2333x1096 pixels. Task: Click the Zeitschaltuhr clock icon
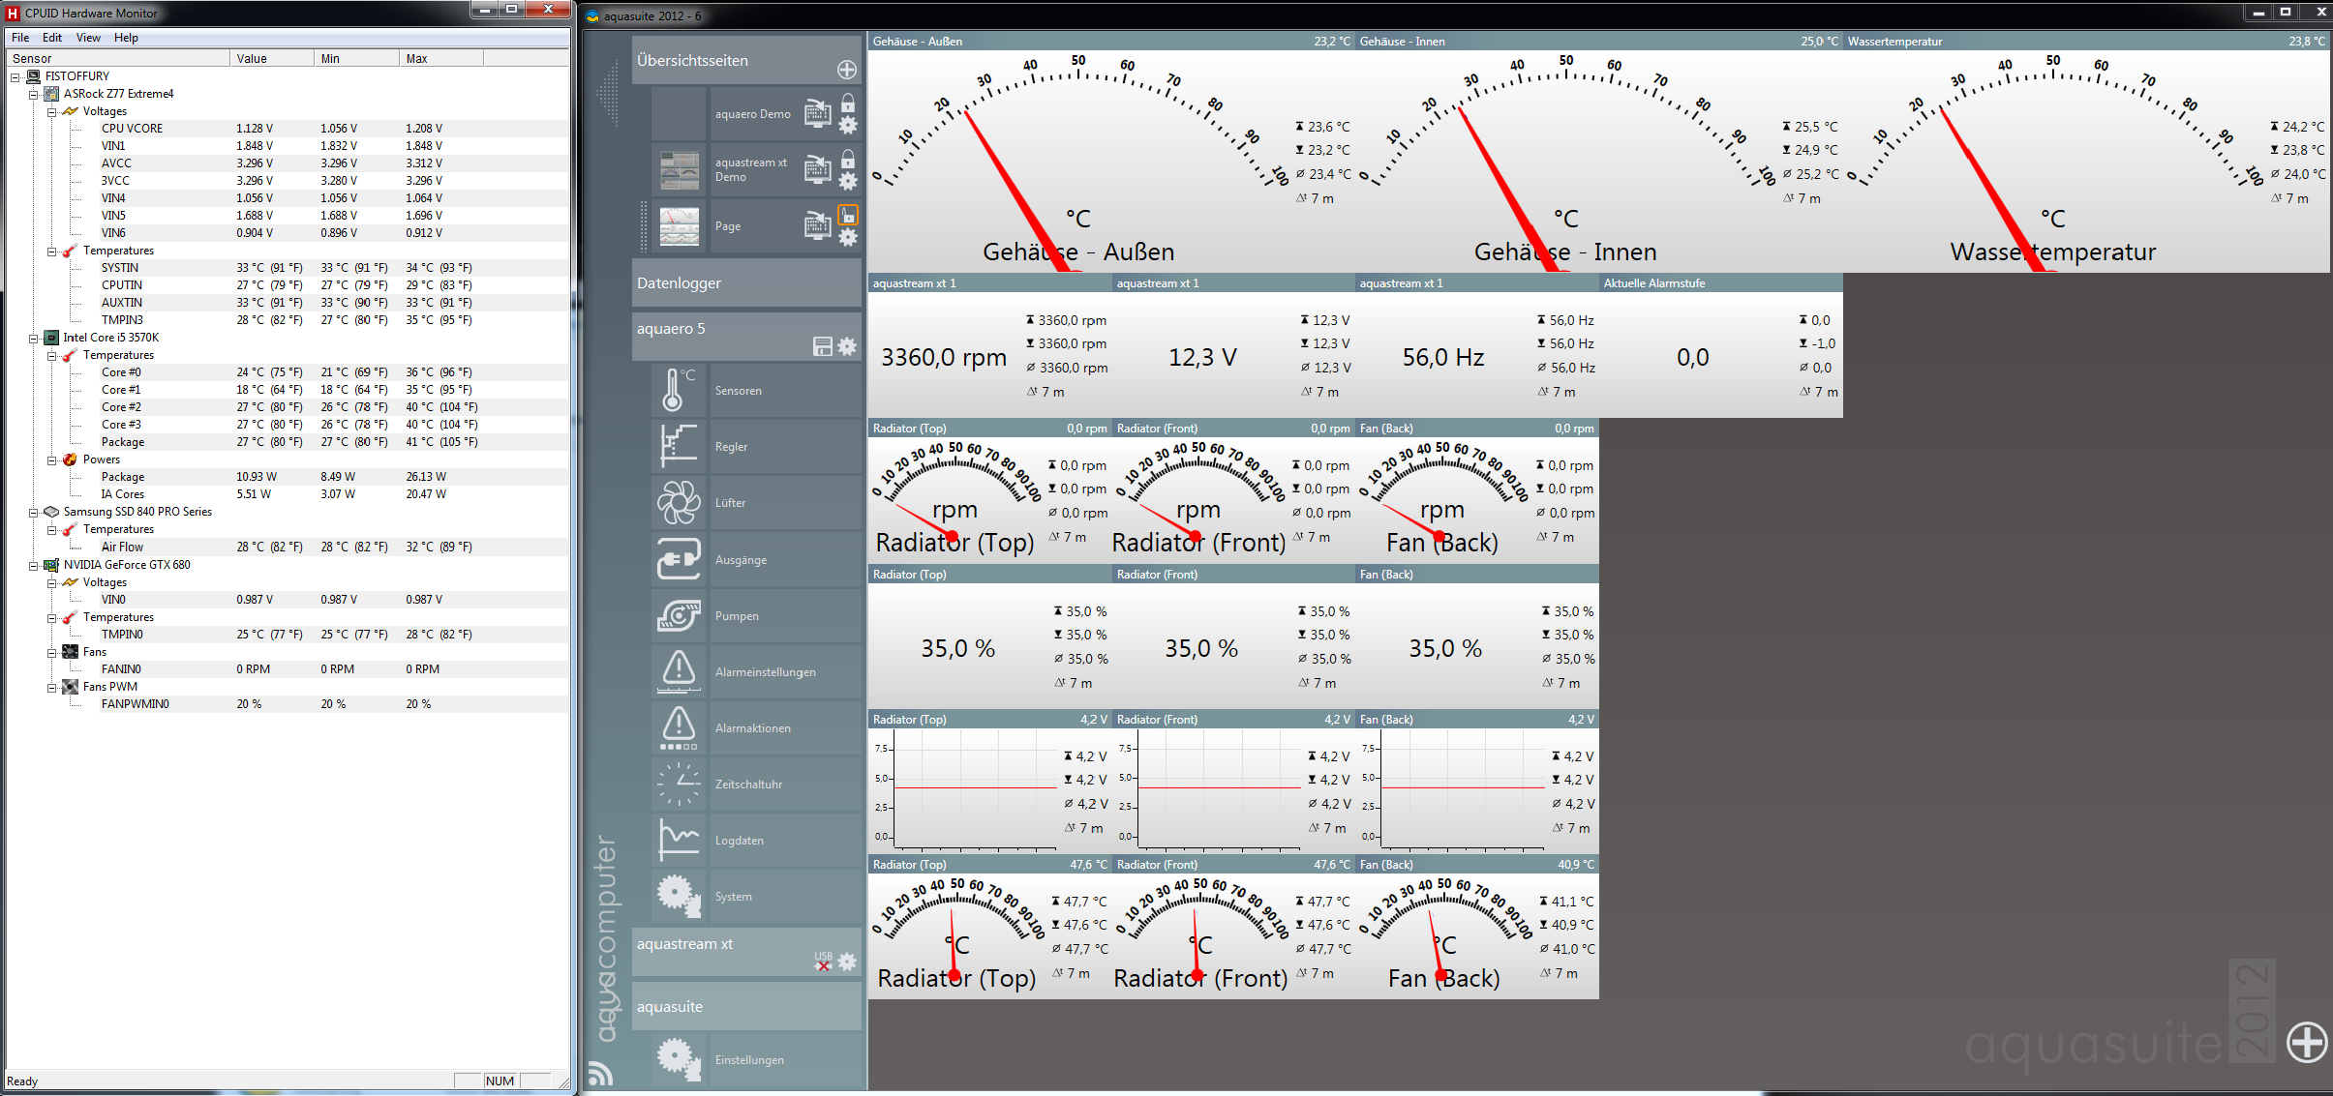[679, 785]
